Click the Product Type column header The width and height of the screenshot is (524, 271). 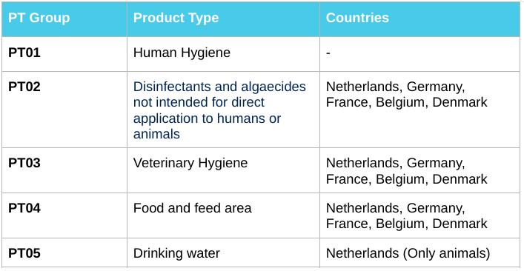(x=223, y=19)
